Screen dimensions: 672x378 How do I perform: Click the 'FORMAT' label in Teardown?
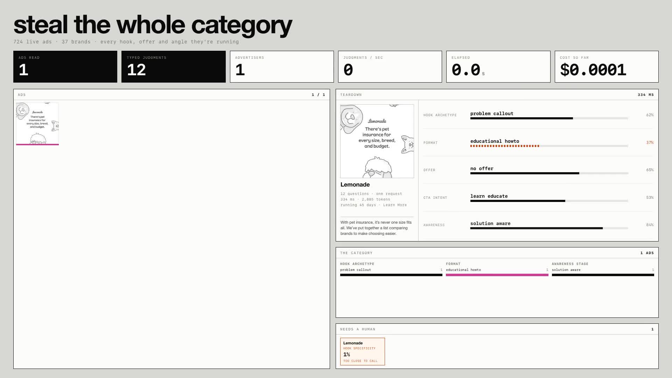pos(430,143)
